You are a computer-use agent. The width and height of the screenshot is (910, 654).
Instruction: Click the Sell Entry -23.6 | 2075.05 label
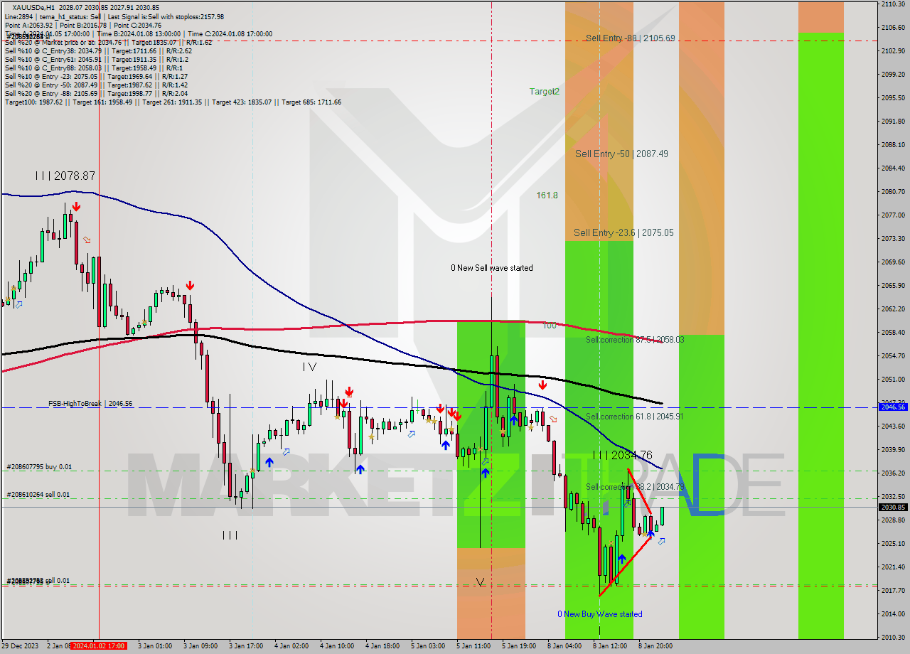click(x=623, y=232)
